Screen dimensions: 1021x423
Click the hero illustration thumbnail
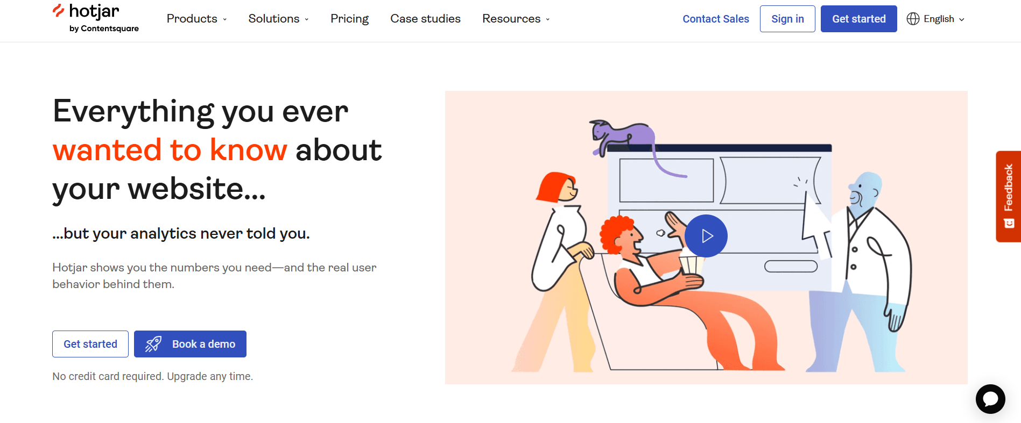[x=706, y=238]
